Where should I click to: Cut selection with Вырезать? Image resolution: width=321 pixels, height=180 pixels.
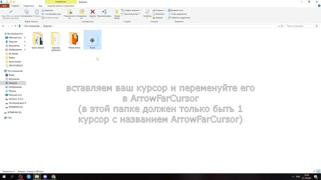click(48, 10)
